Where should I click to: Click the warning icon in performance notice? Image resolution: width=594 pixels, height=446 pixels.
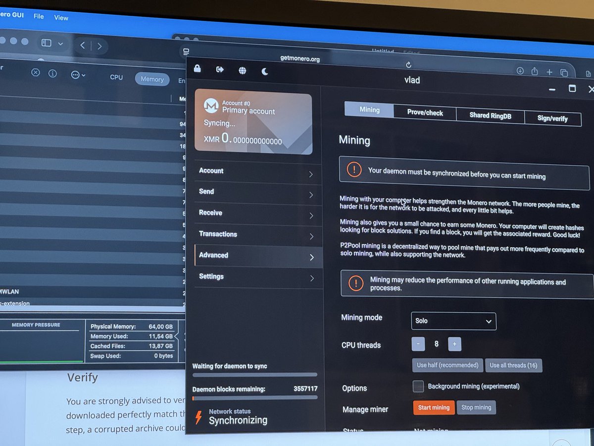[355, 283]
